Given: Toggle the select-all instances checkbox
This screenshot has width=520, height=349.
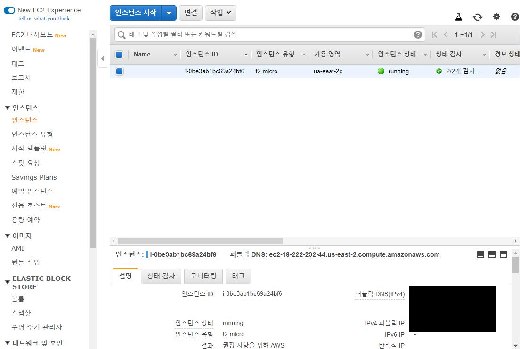Looking at the screenshot, I should (x=119, y=55).
